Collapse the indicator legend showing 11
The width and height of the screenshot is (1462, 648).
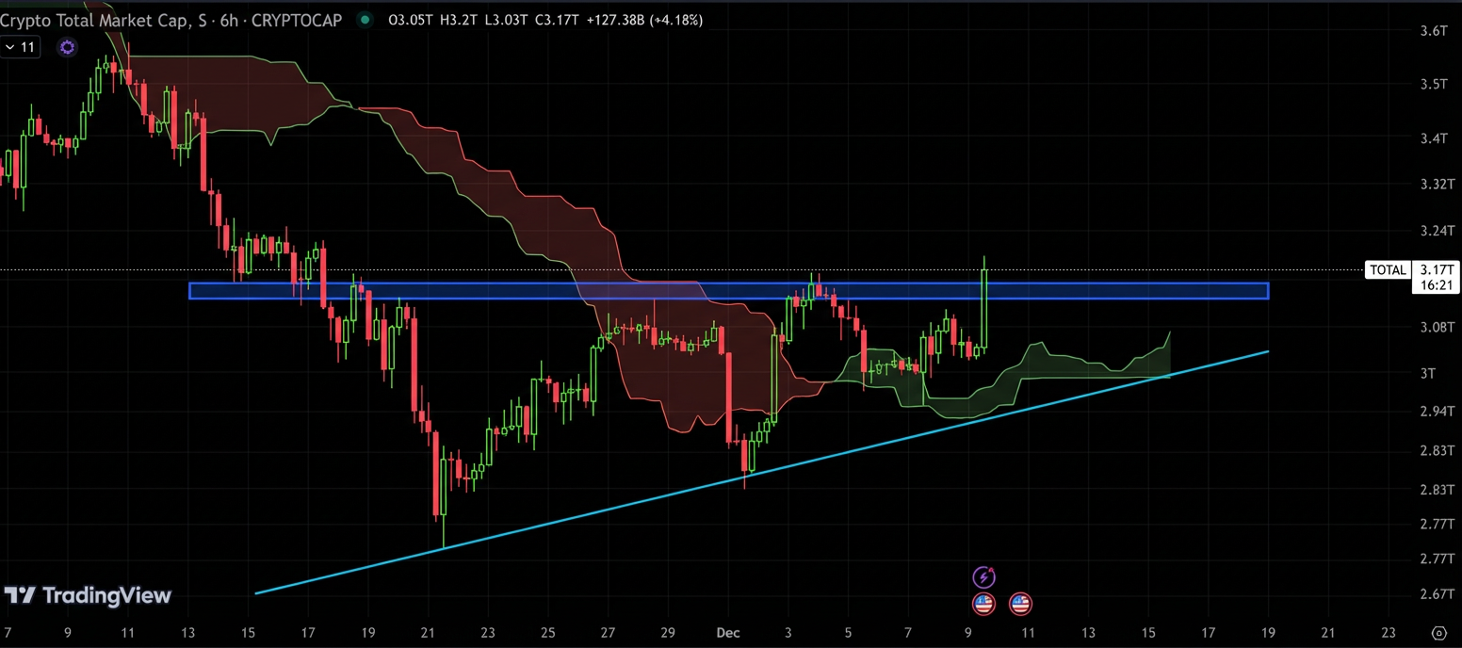coord(20,47)
